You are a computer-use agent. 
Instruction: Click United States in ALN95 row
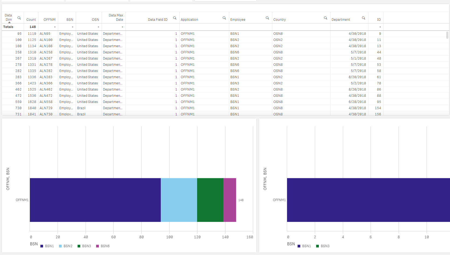click(x=88, y=34)
